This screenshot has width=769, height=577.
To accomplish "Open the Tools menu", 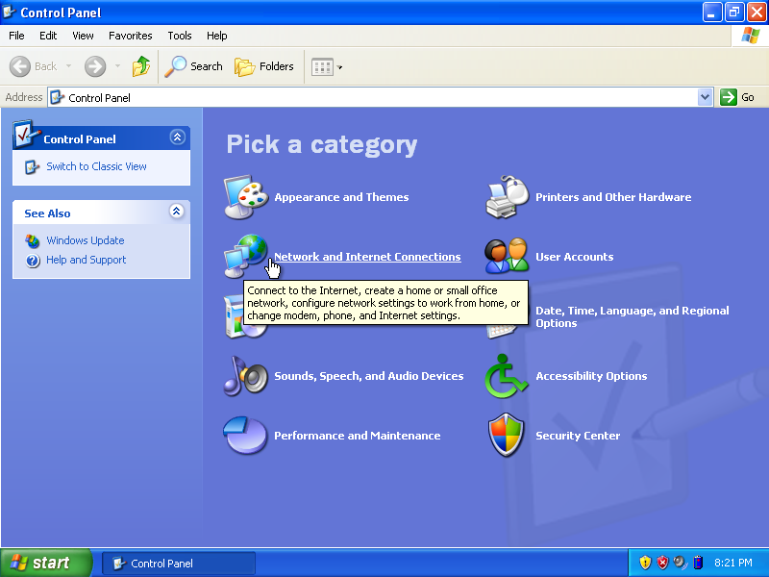I will click(x=180, y=36).
